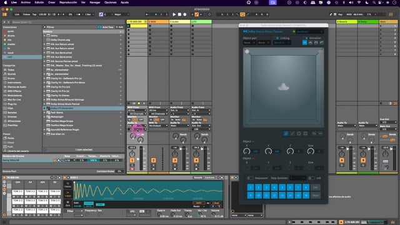Select Sound ID Reference Plugin item
Image resolution: width=400 pixels, height=225 pixels.
coord(64,129)
